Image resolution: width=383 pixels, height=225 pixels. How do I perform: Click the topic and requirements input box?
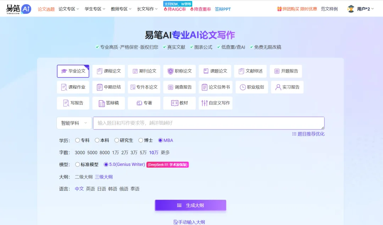209,123
